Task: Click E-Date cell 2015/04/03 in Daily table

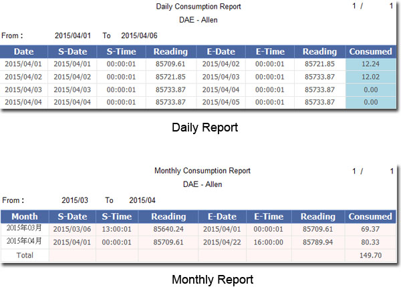Action: point(221,77)
